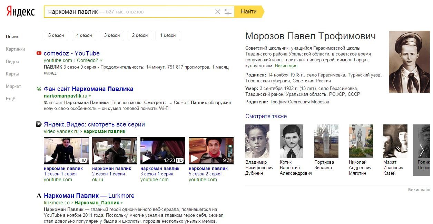The image size is (433, 224).
Task: Click the YouTube favicon next to comedoz
Action: point(39,53)
